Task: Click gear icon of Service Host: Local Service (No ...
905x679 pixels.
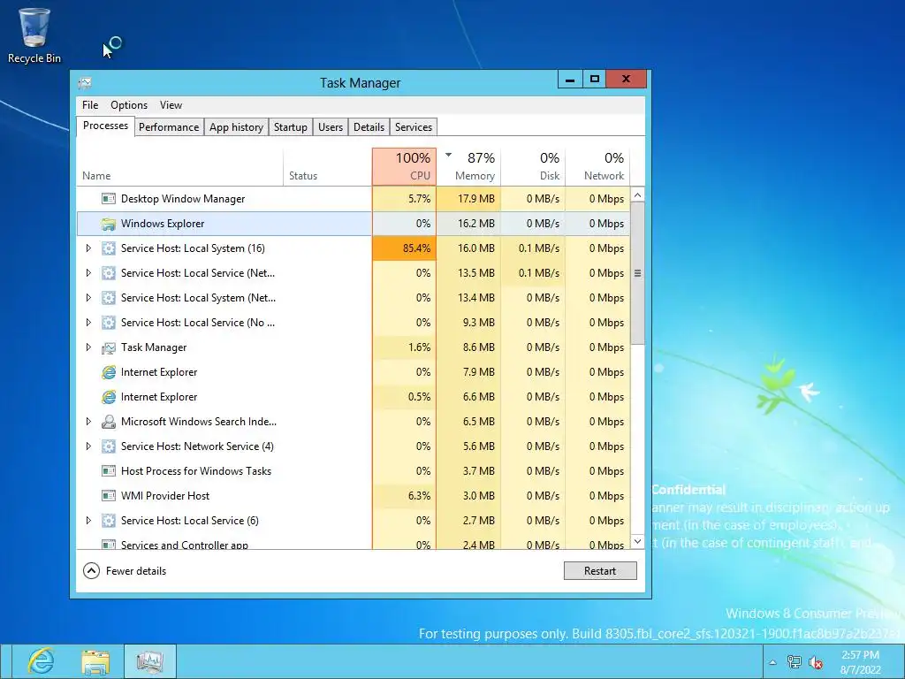Action: [109, 323]
